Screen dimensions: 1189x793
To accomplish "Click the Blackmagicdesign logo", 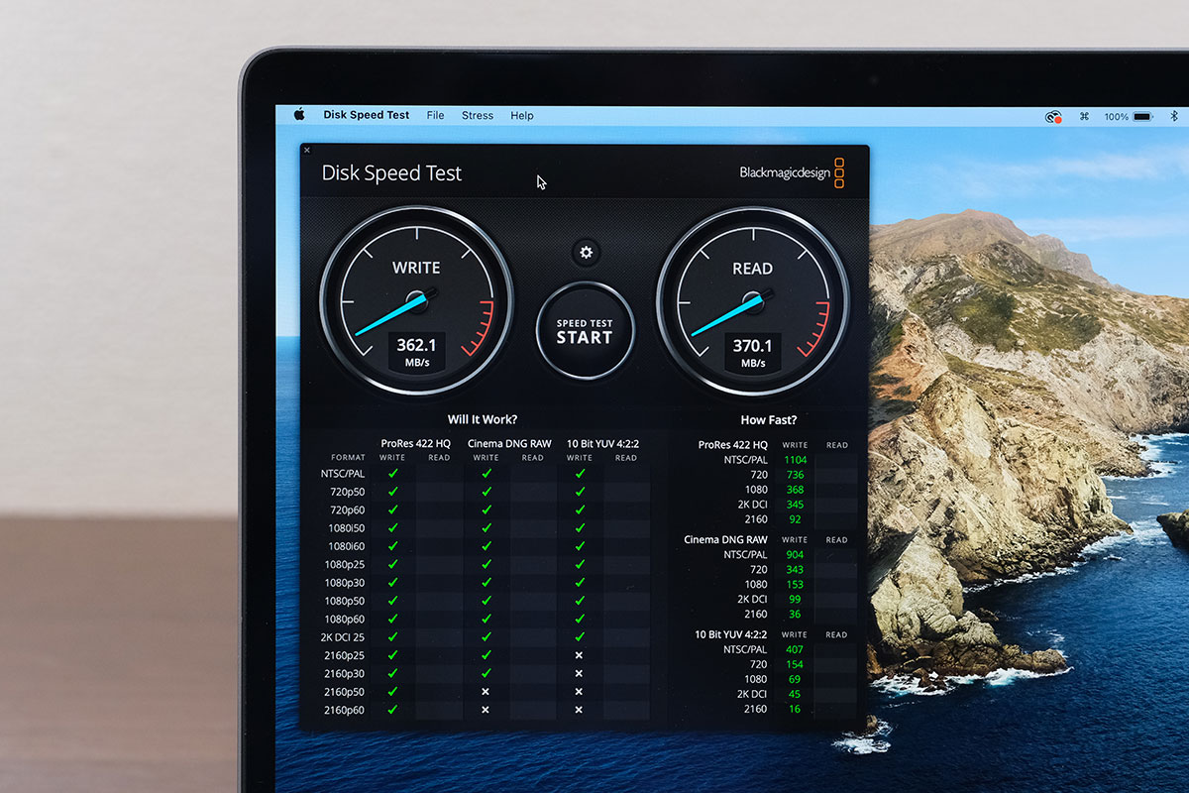I will tap(792, 172).
